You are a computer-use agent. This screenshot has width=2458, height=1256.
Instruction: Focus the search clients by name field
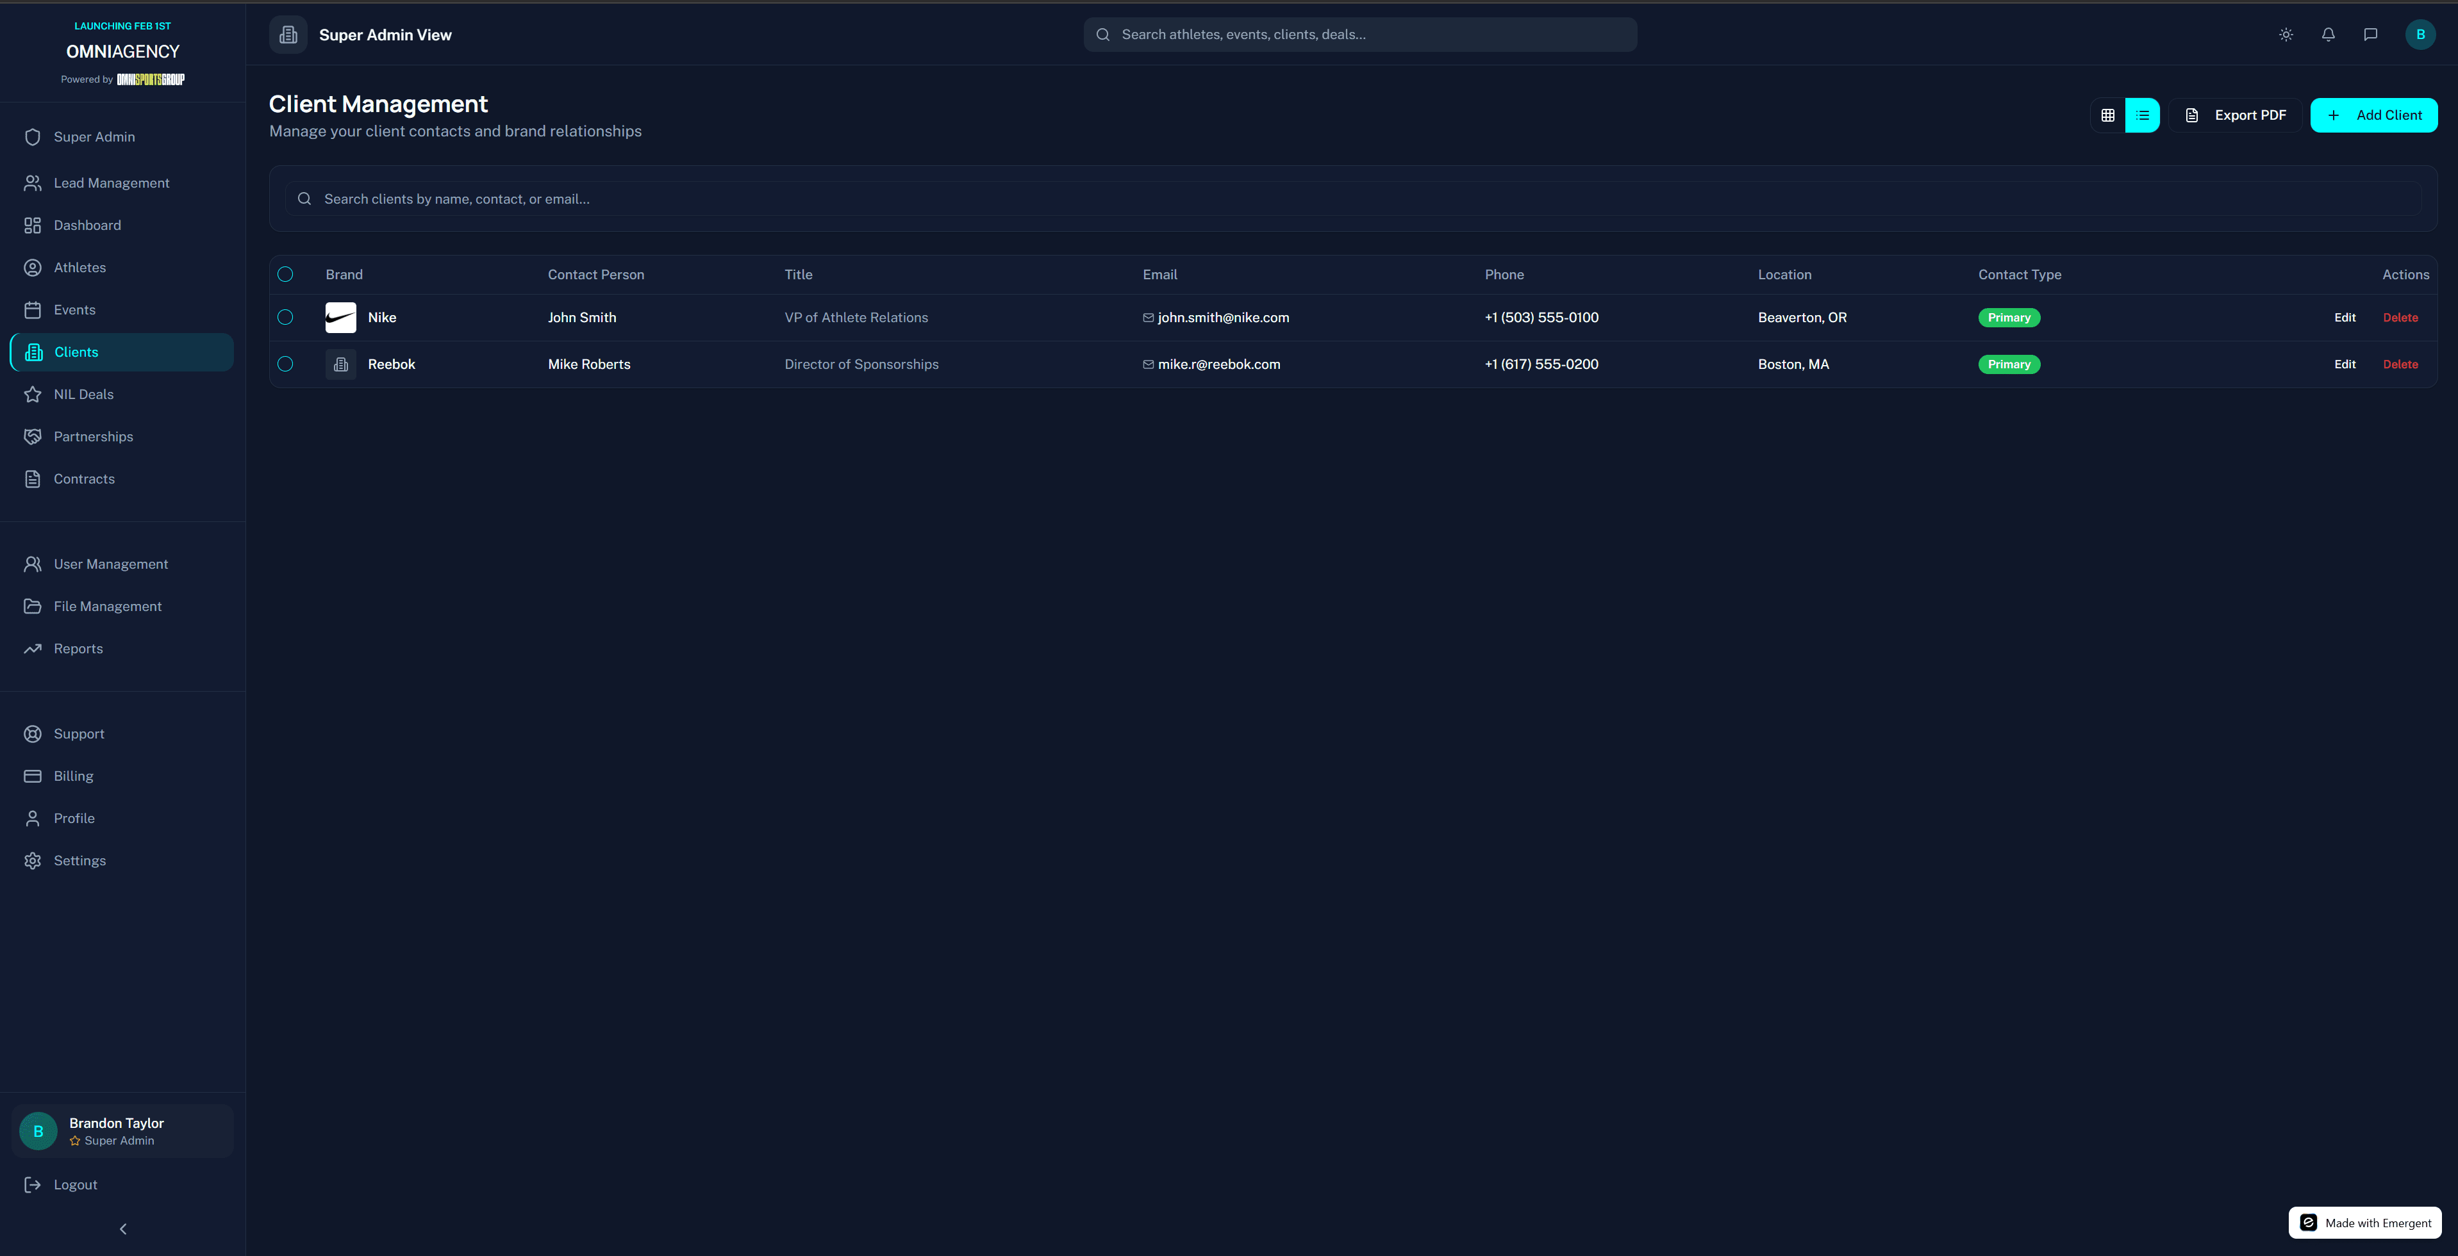pyautogui.click(x=1353, y=199)
